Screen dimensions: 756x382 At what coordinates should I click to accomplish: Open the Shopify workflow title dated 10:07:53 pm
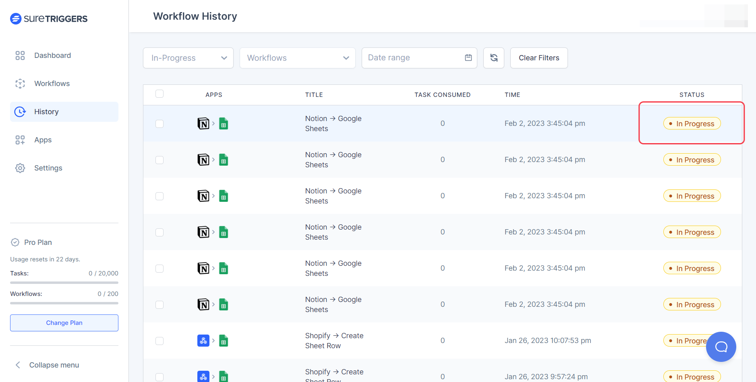(x=334, y=341)
